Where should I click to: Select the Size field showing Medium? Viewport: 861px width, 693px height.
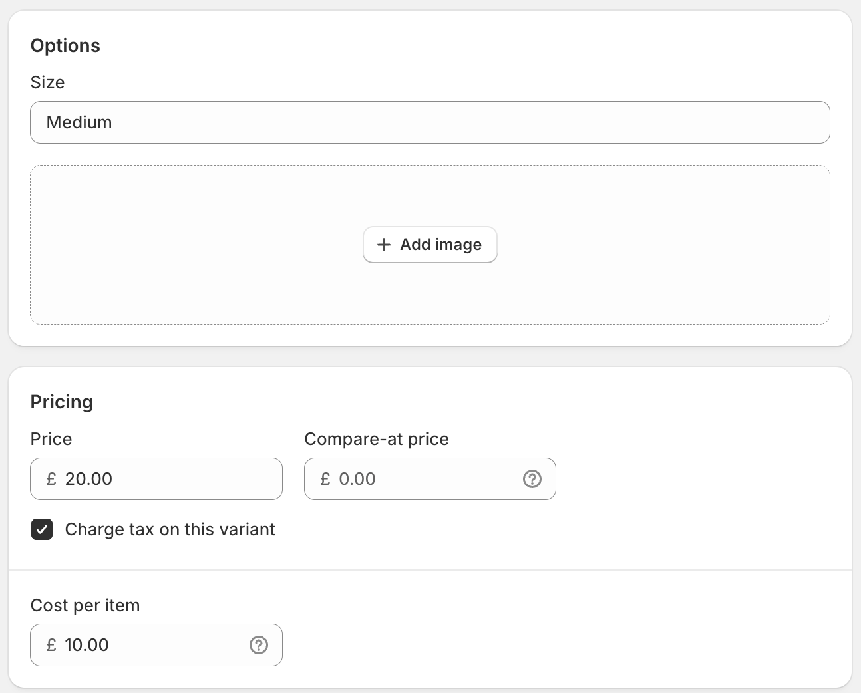(x=430, y=122)
